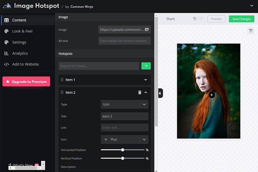Delete Item 2 with trash icon

(140, 92)
